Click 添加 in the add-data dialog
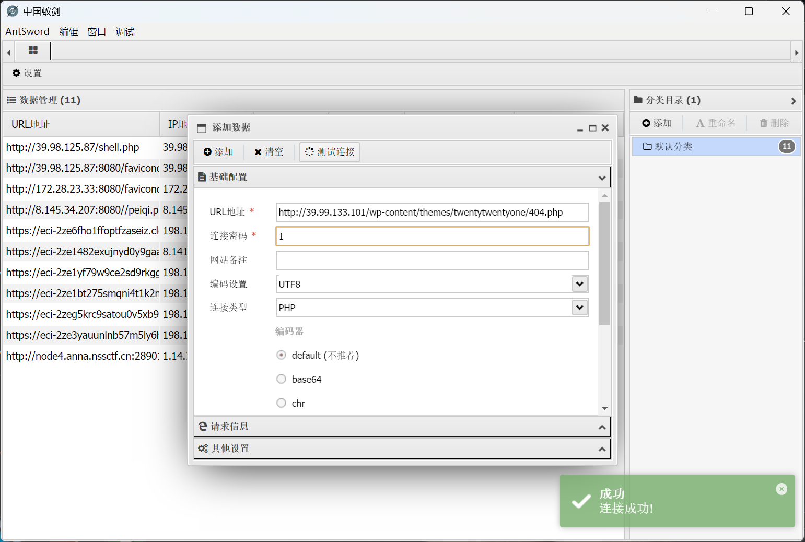805x542 pixels. (x=218, y=152)
